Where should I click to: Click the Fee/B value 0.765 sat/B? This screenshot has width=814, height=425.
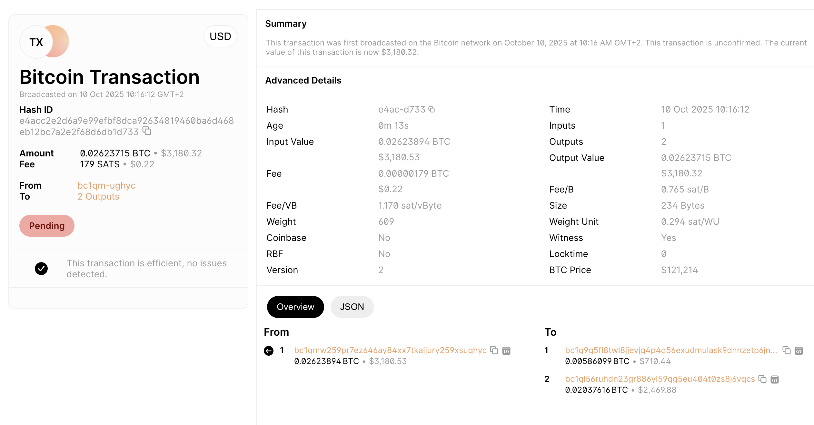click(x=685, y=189)
